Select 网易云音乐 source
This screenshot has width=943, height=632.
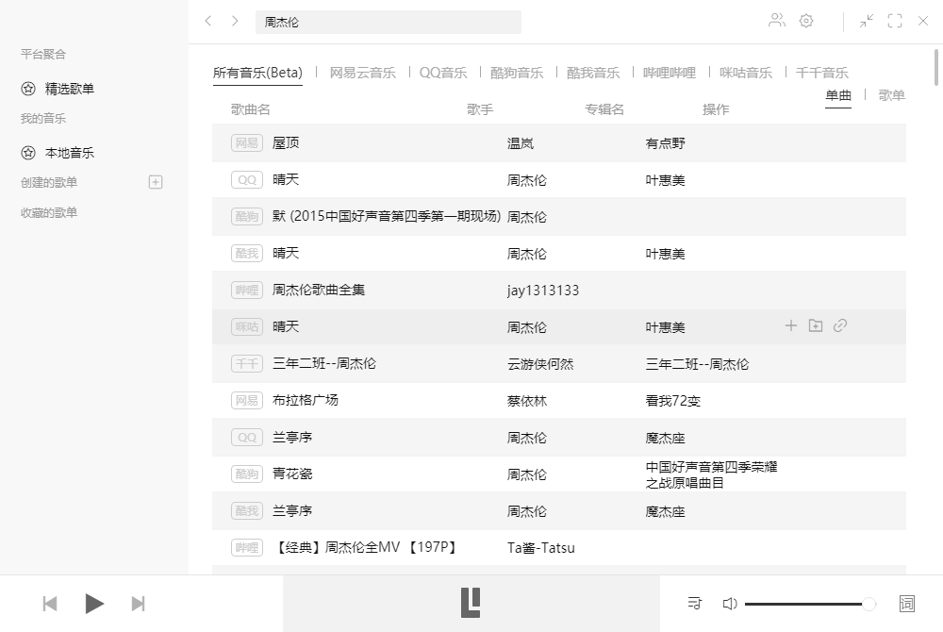[364, 72]
